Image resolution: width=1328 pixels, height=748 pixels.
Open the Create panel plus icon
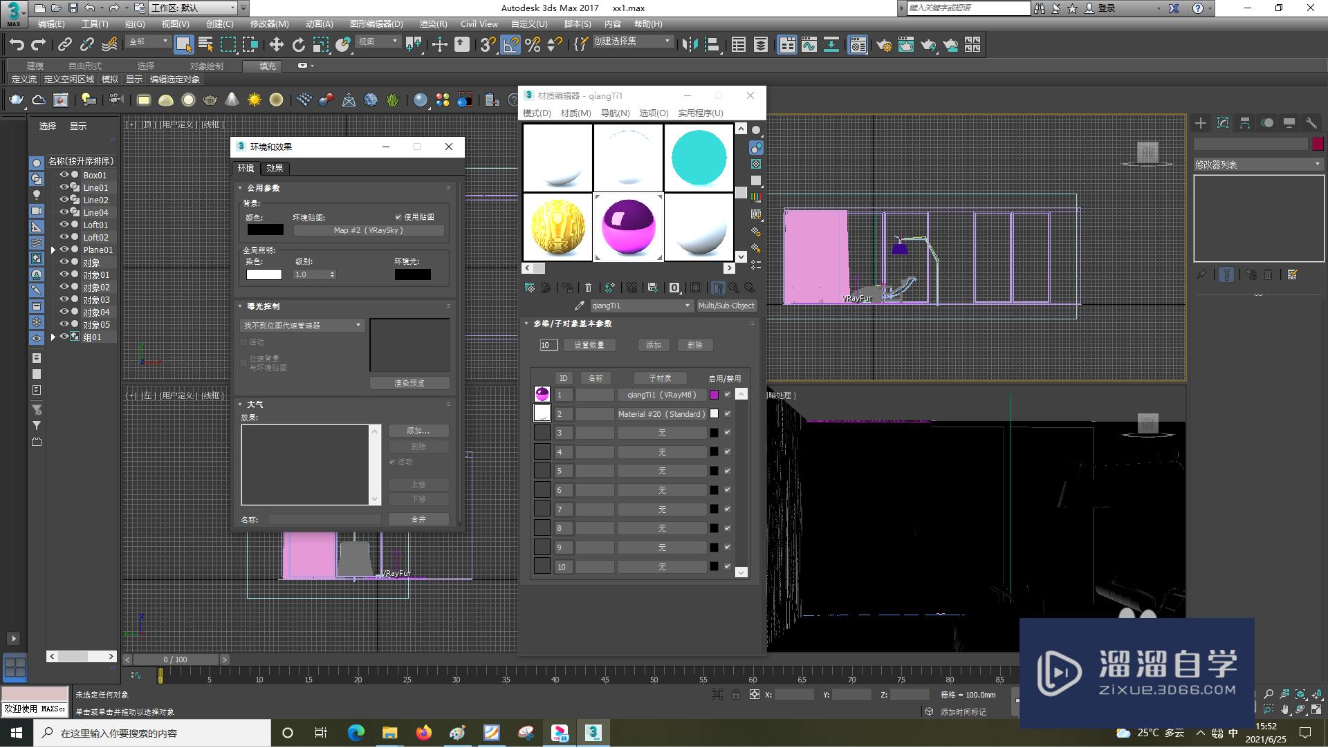(1201, 123)
